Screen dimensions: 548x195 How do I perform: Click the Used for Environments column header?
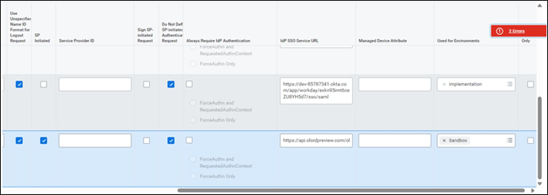click(x=458, y=41)
